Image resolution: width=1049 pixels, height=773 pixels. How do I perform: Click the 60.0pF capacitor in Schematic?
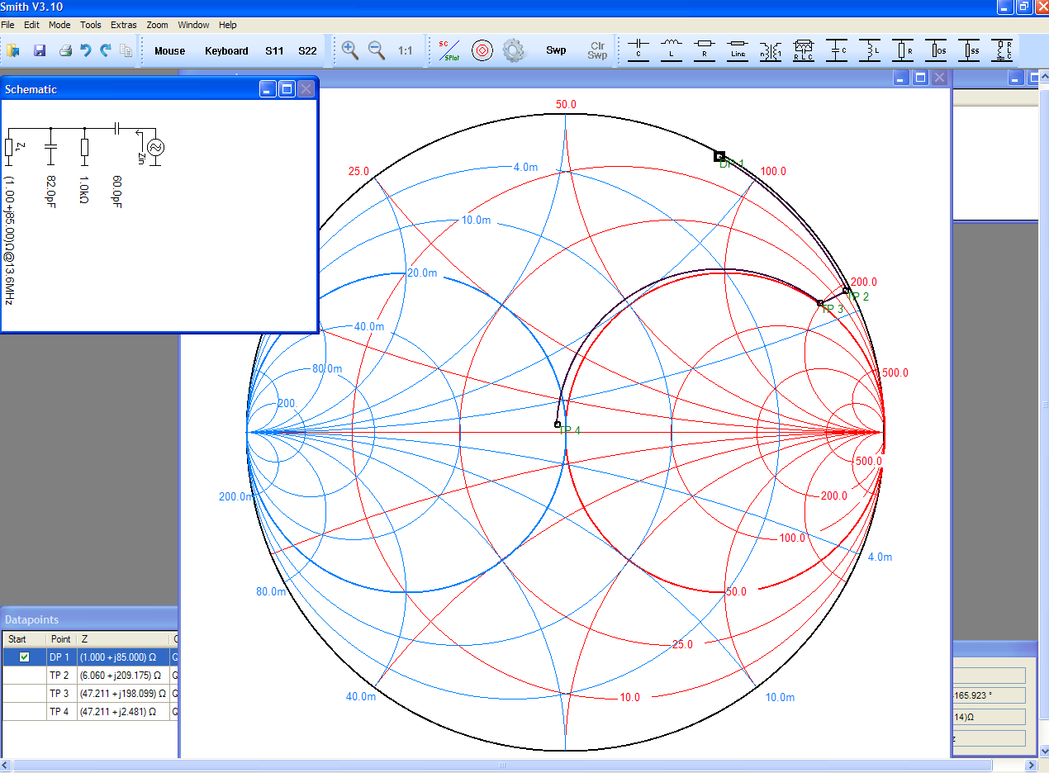(116, 129)
